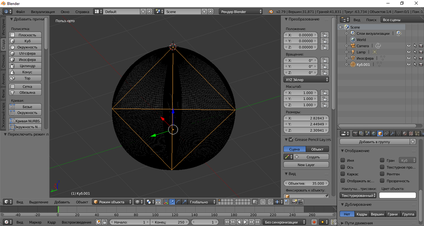
Task: Hide the Camera object in outliner
Action: (408, 46)
